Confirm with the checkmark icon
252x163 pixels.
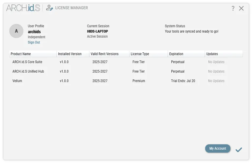click(x=239, y=150)
